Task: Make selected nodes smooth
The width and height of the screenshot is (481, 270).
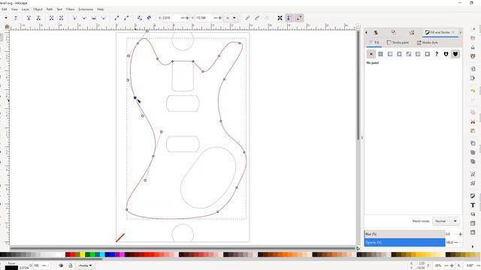Action: tap(84, 18)
